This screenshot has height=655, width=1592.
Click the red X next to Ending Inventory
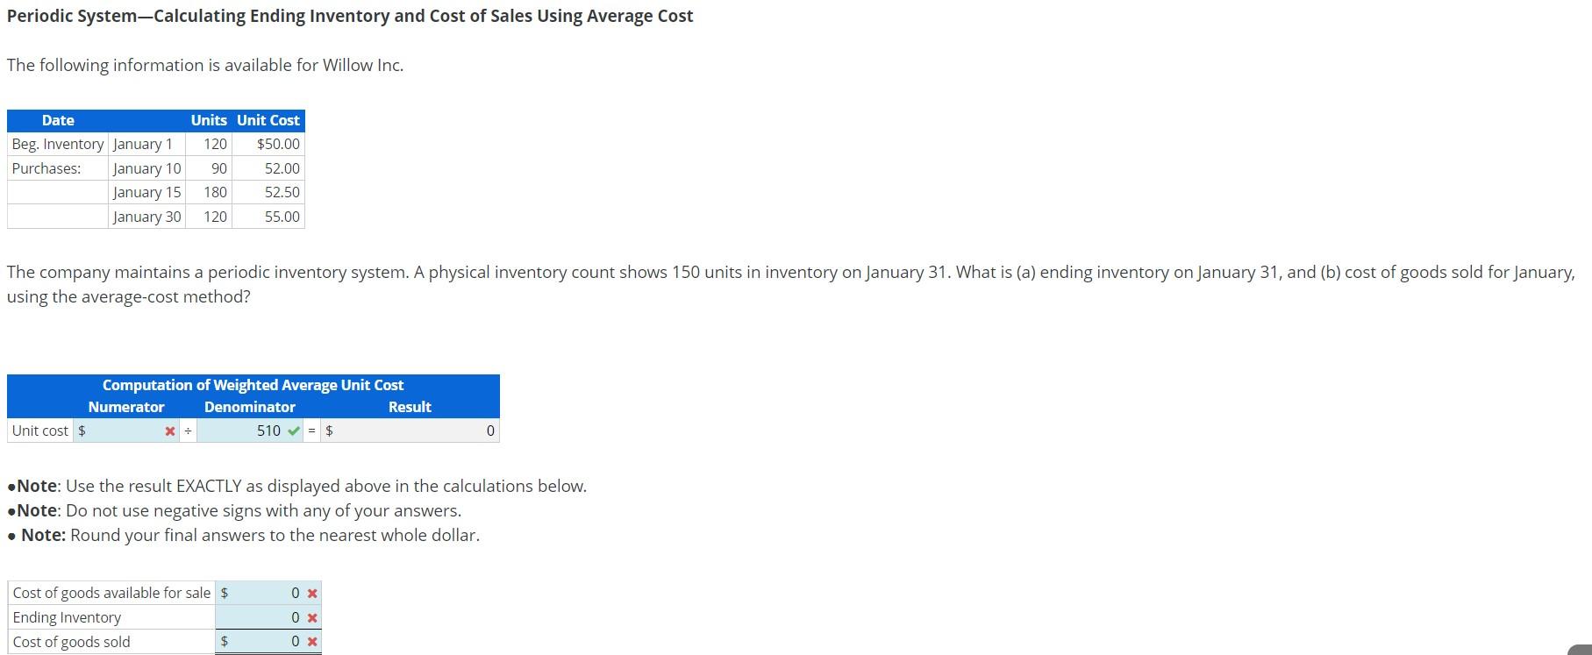pyautogui.click(x=311, y=617)
